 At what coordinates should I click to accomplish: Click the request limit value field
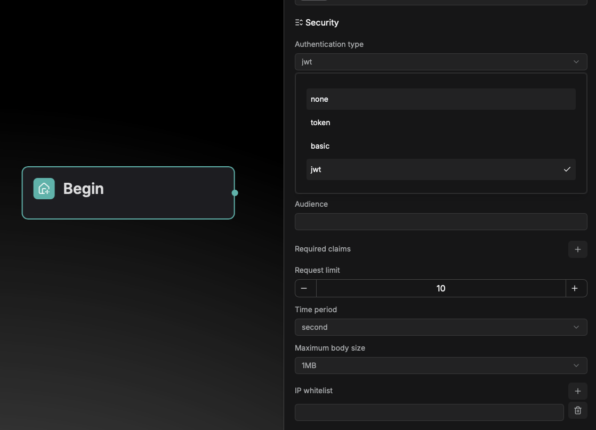[x=440, y=288]
